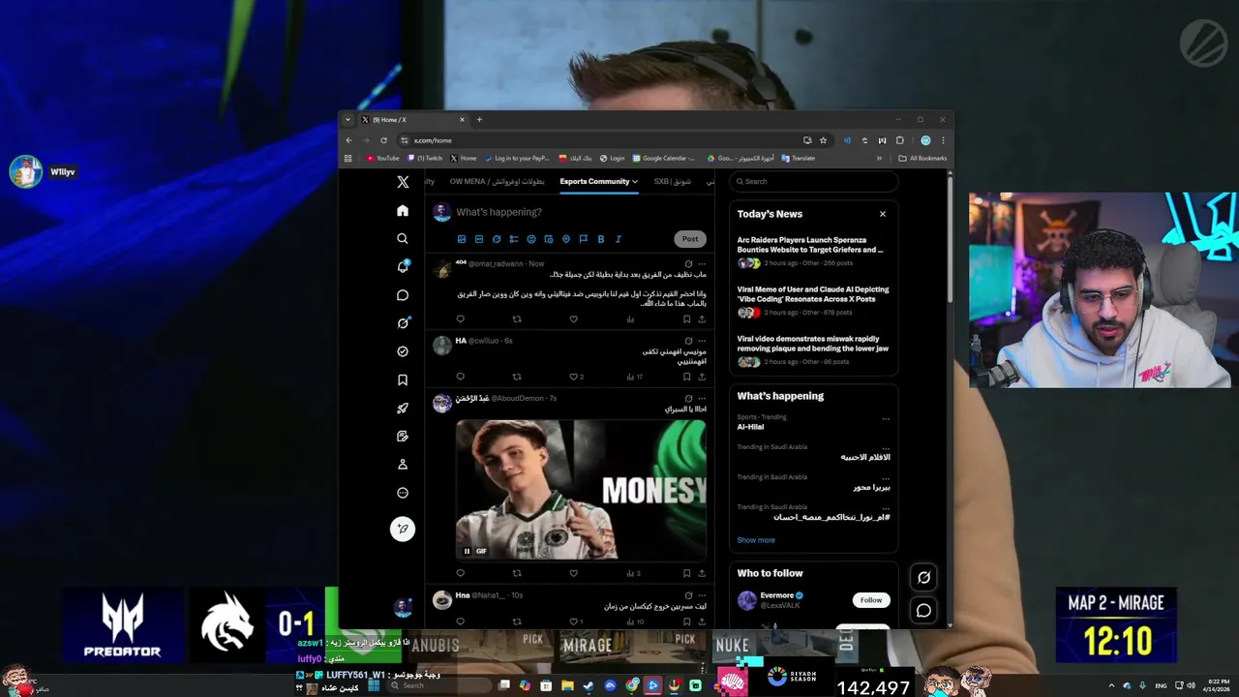Viewport: 1239px width, 697px height.
Task: Open Notifications bell in sidebar
Action: pyautogui.click(x=403, y=267)
